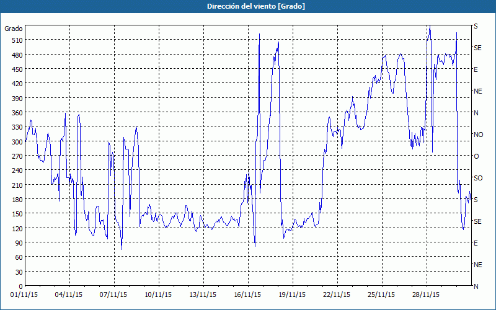Click the 'S' compass label level with 180

(x=476, y=200)
